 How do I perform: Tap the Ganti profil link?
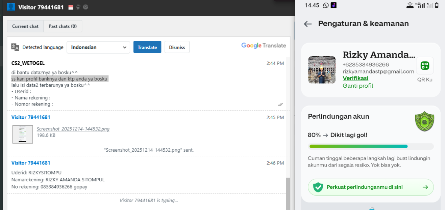click(358, 86)
